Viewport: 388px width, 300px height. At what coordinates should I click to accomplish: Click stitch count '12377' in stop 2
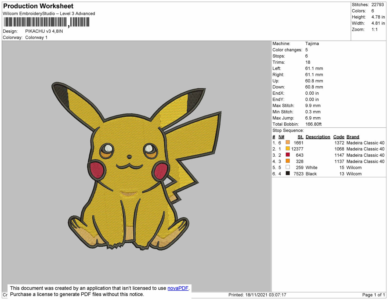(x=297, y=149)
